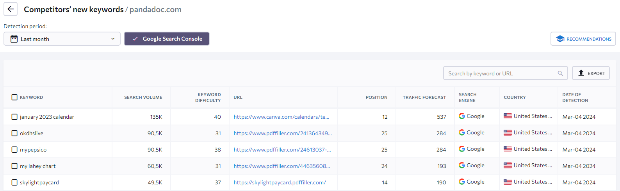Open the pdffiller.com/44635608 link
620x191 pixels.
(x=282, y=166)
